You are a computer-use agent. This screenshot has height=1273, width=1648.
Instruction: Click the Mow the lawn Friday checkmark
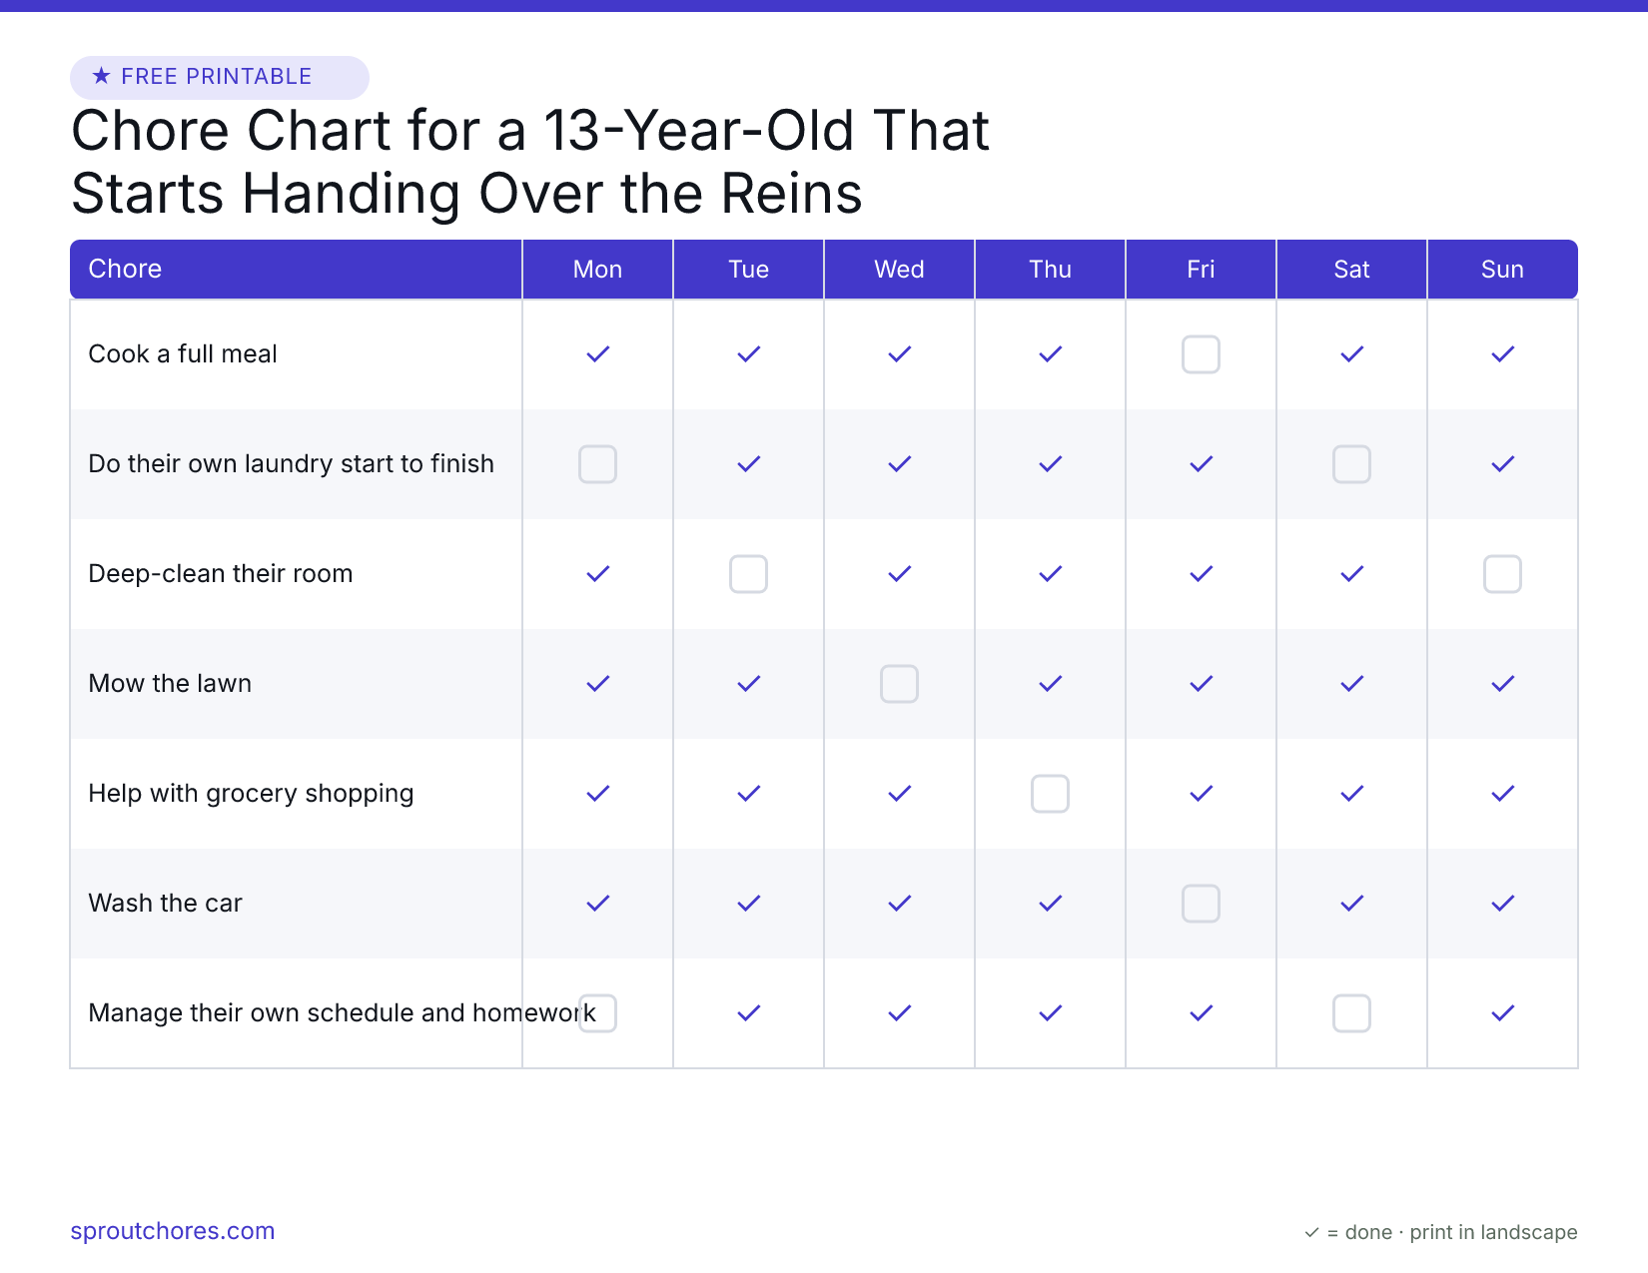point(1201,684)
